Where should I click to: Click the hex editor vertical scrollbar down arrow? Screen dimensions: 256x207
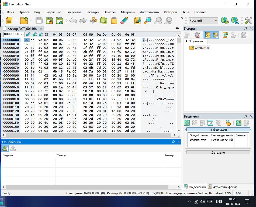click(179, 130)
